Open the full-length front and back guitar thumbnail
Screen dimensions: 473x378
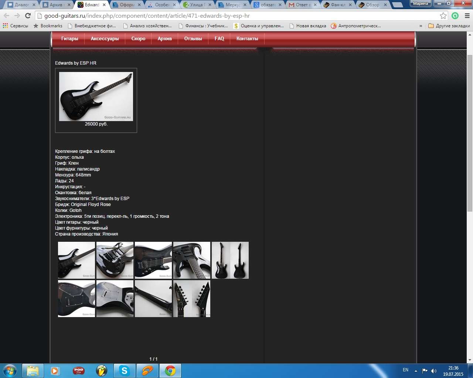230,260
